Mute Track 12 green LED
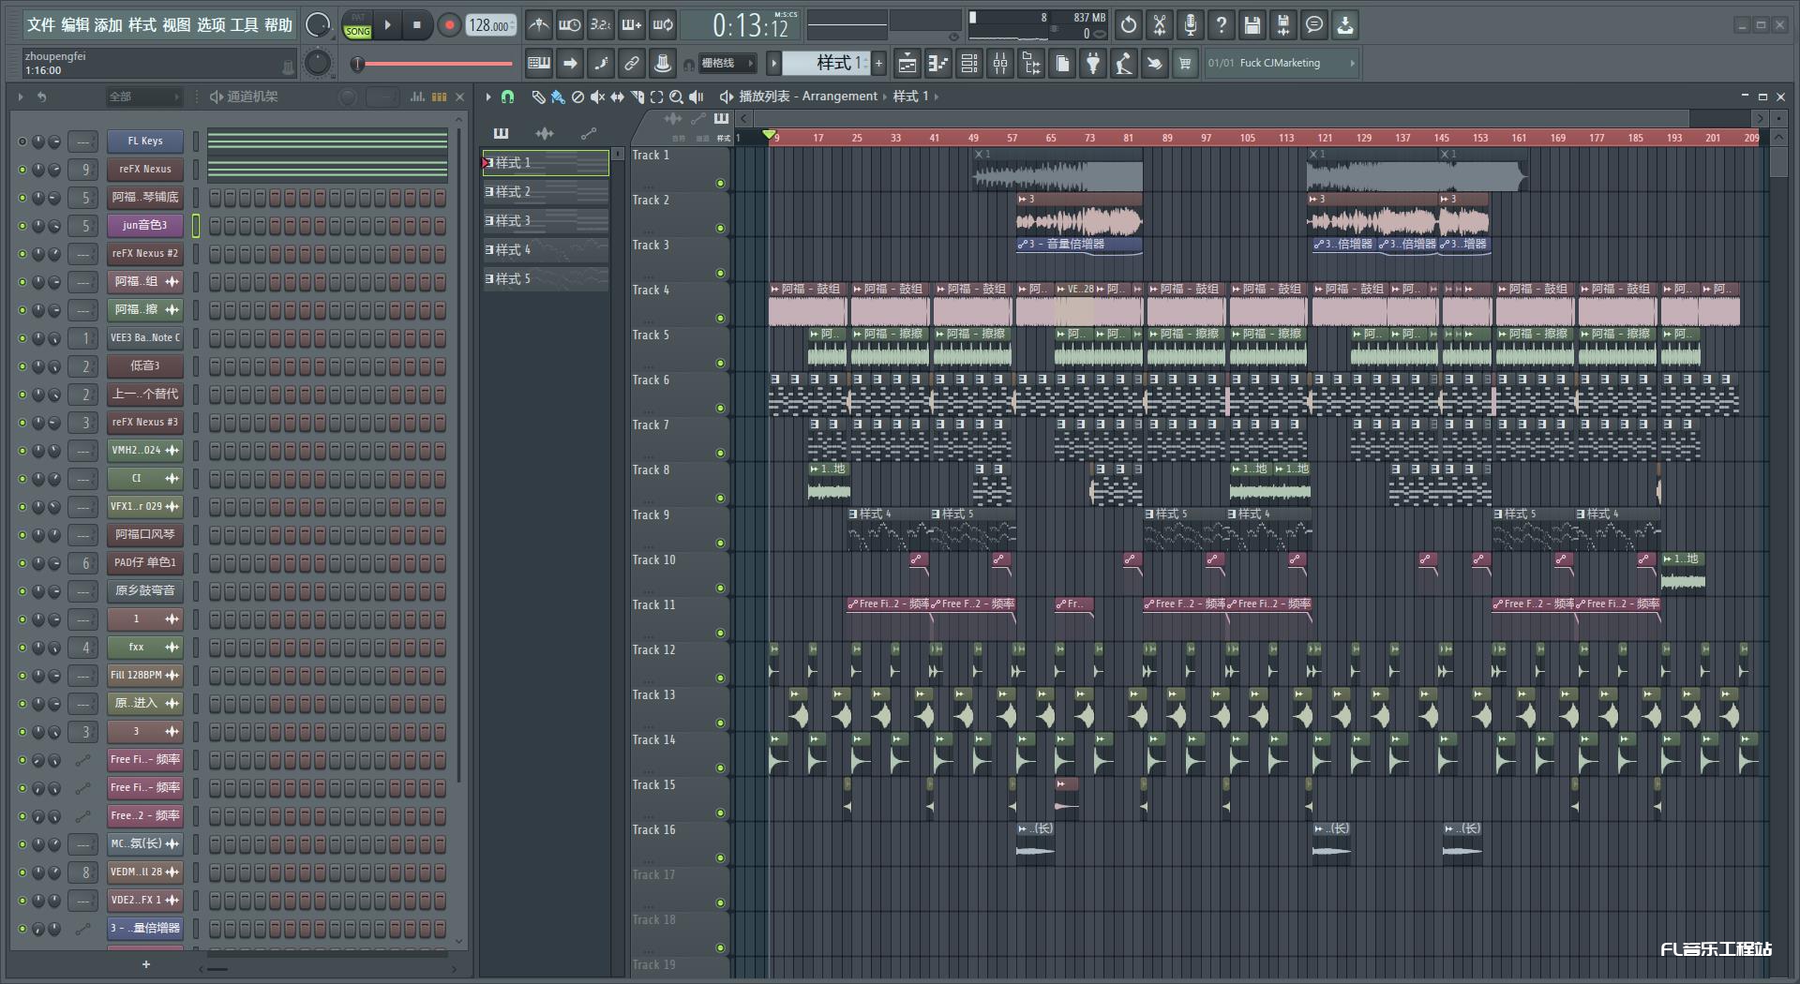The image size is (1800, 984). (x=720, y=678)
